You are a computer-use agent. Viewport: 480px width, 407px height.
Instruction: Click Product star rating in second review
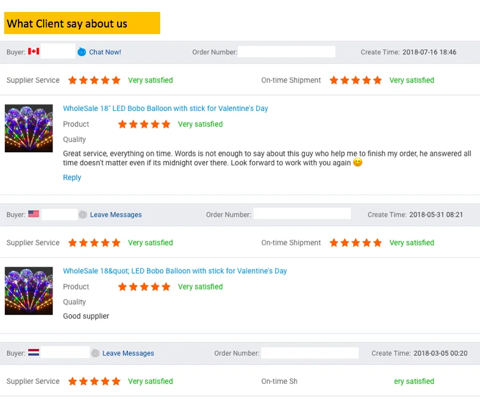pos(144,286)
